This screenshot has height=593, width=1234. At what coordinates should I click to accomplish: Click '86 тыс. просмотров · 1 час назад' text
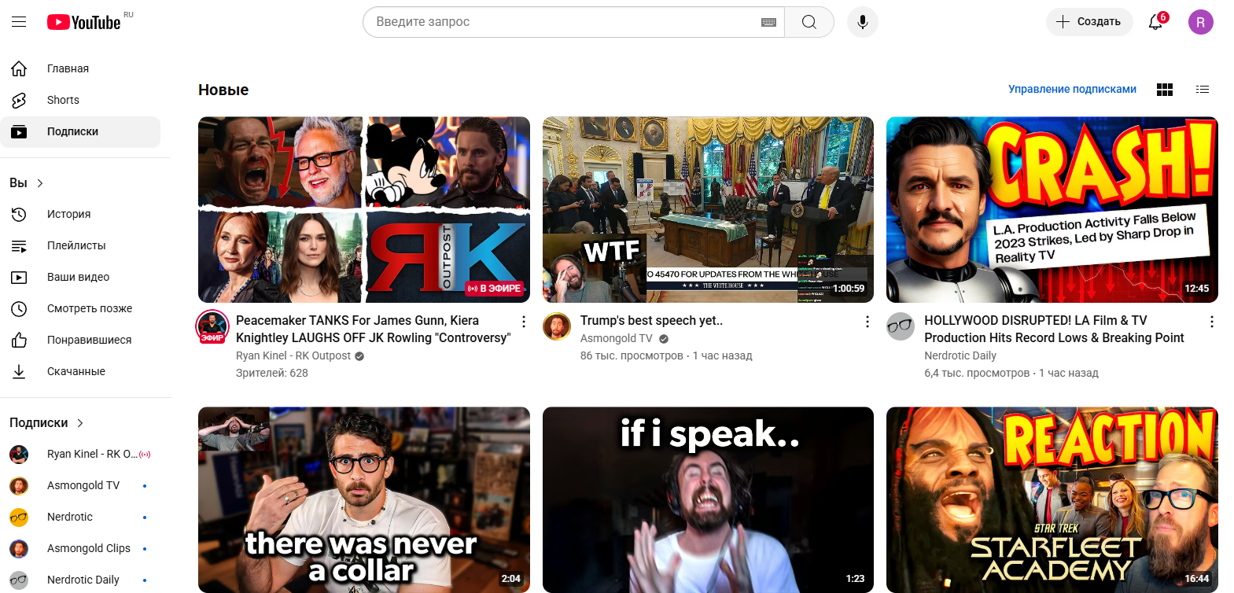tap(666, 355)
